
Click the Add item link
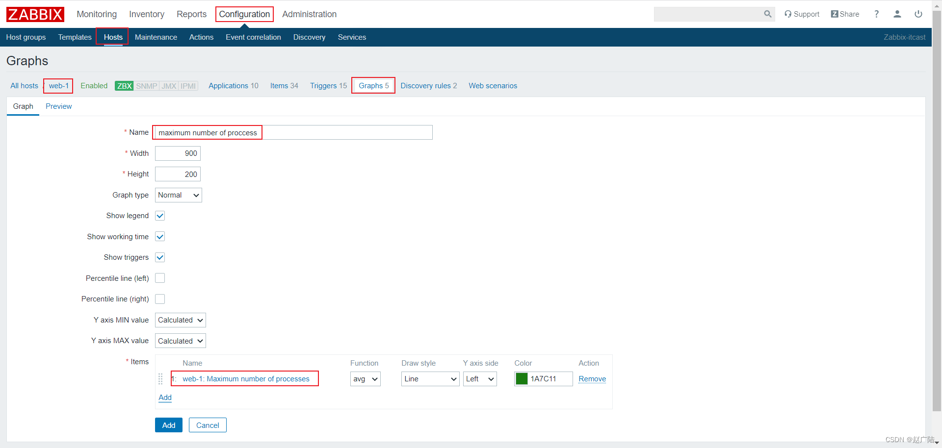165,398
